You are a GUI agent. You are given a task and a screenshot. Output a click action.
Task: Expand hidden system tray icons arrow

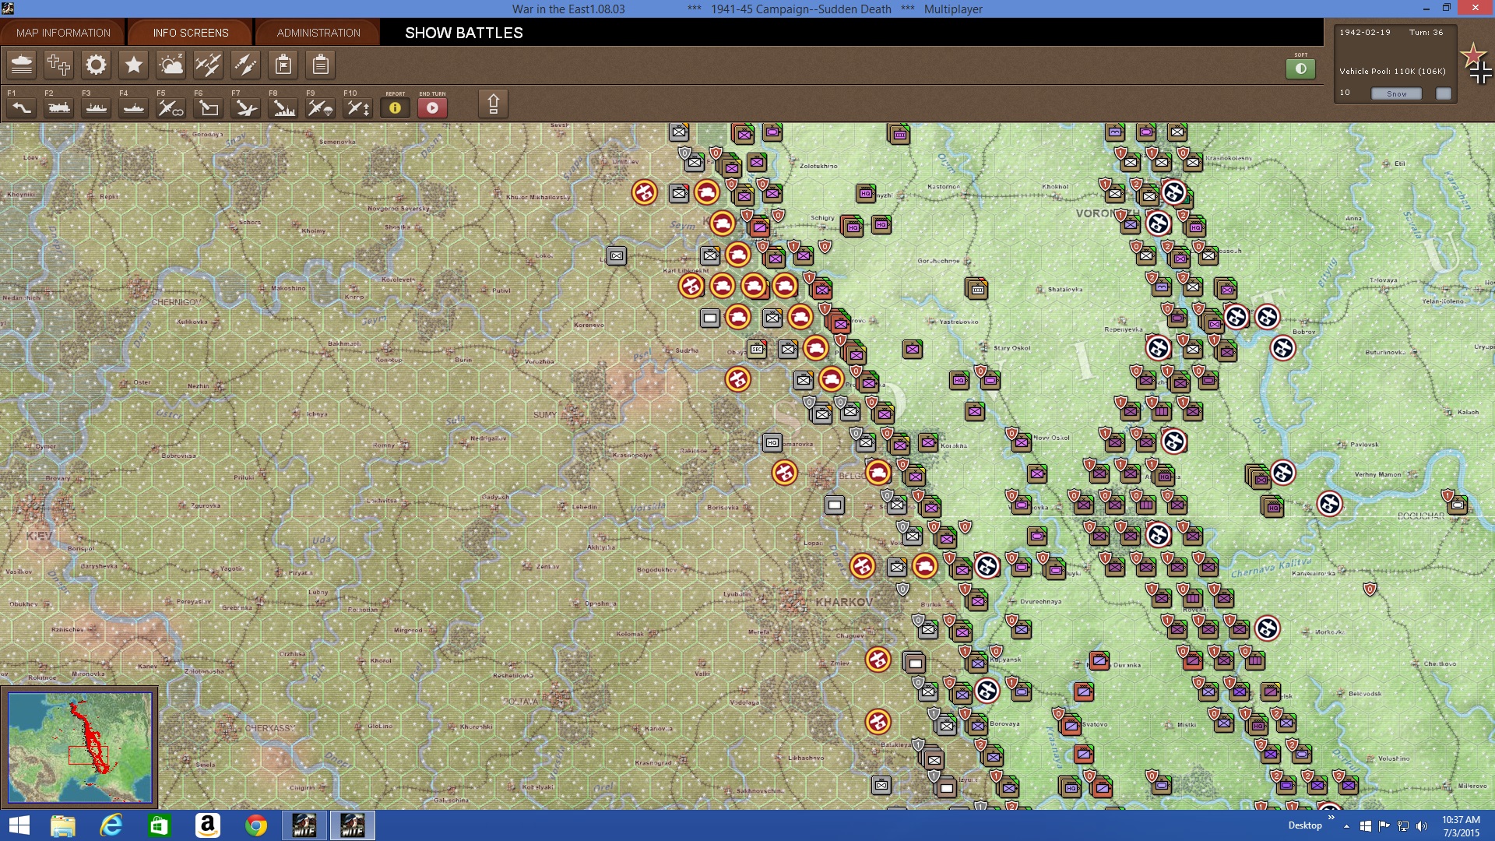1346,826
